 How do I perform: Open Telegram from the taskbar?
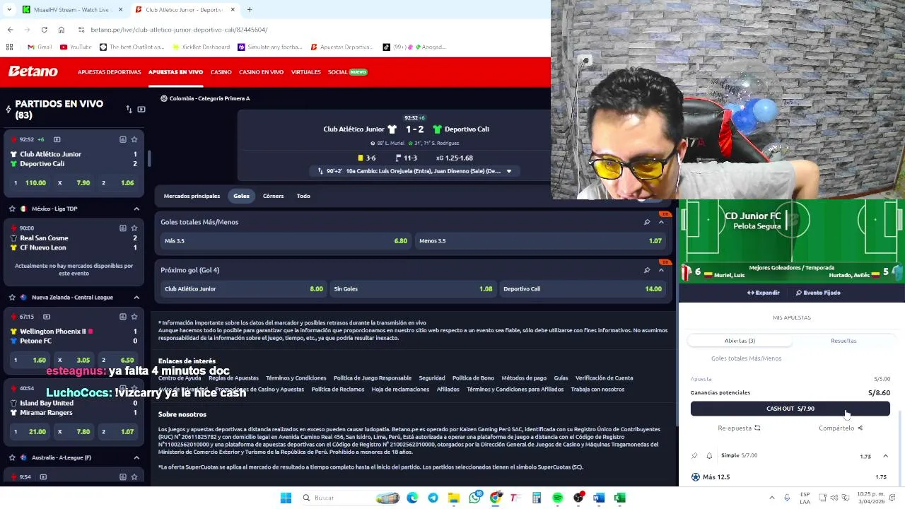[x=433, y=498]
